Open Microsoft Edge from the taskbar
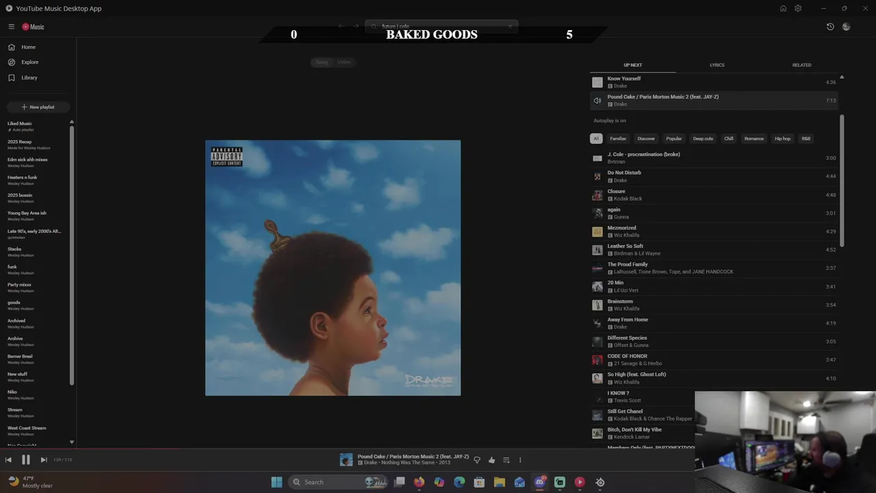The height and width of the screenshot is (493, 876). [459, 482]
